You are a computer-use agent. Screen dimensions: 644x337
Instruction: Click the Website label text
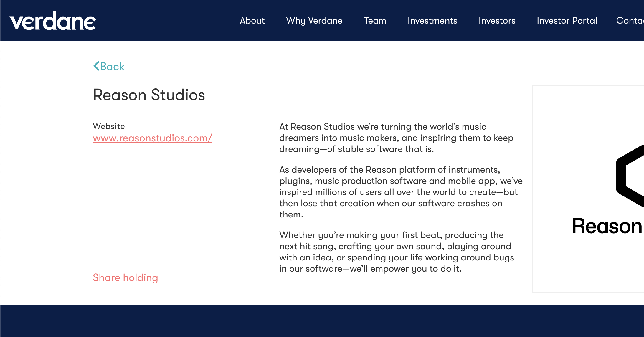pyautogui.click(x=109, y=126)
